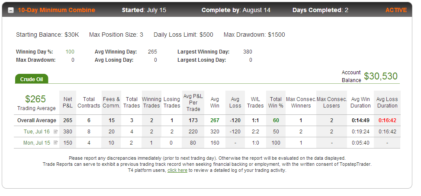Click the Total Win % column header
The width and height of the screenshot is (421, 196).
coord(276,103)
